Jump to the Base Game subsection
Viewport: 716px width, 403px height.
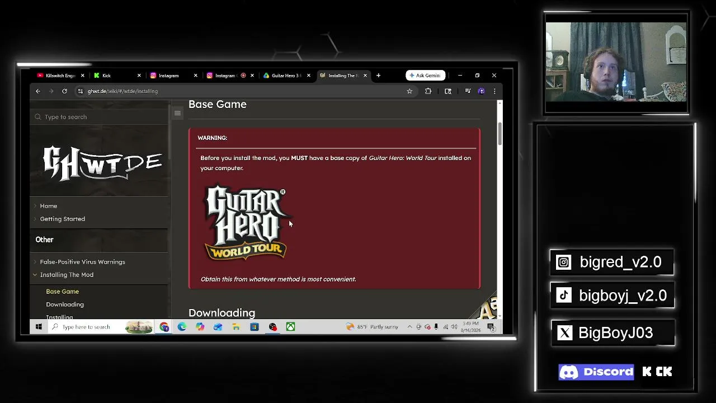pos(63,292)
